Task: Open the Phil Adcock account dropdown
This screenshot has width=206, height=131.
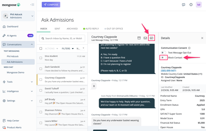Action: pos(18,16)
